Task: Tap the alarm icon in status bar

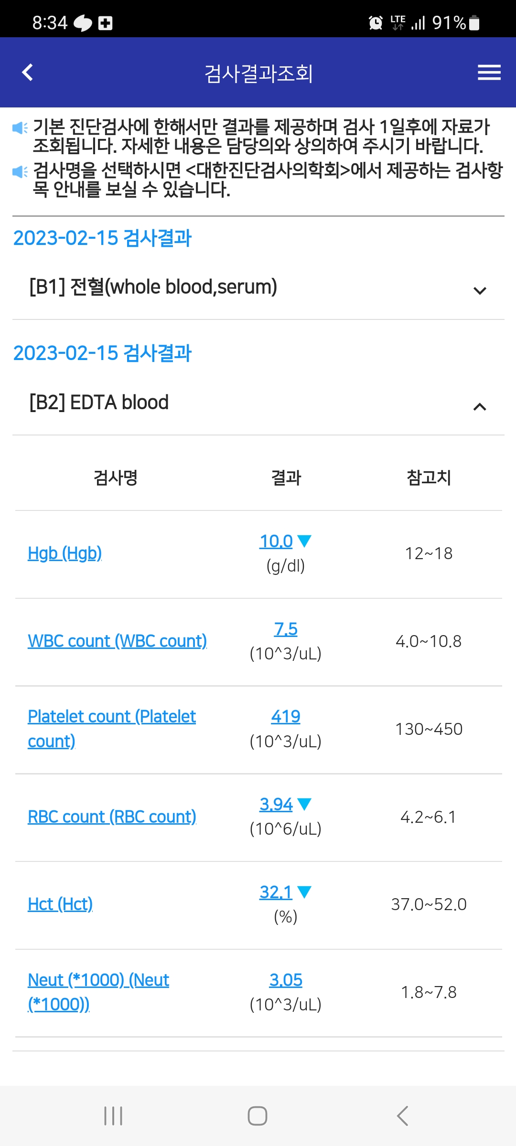Action: point(376,22)
